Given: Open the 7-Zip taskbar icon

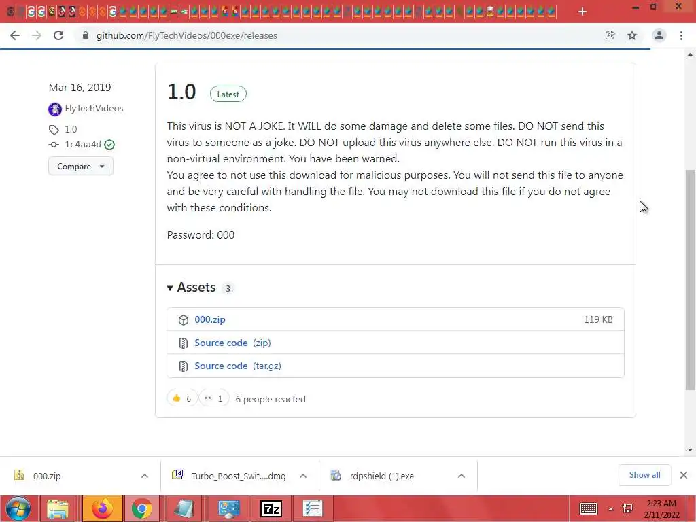Looking at the screenshot, I should click(x=271, y=508).
